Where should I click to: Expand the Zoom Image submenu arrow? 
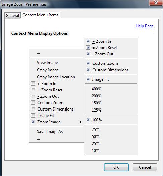(x=81, y=122)
